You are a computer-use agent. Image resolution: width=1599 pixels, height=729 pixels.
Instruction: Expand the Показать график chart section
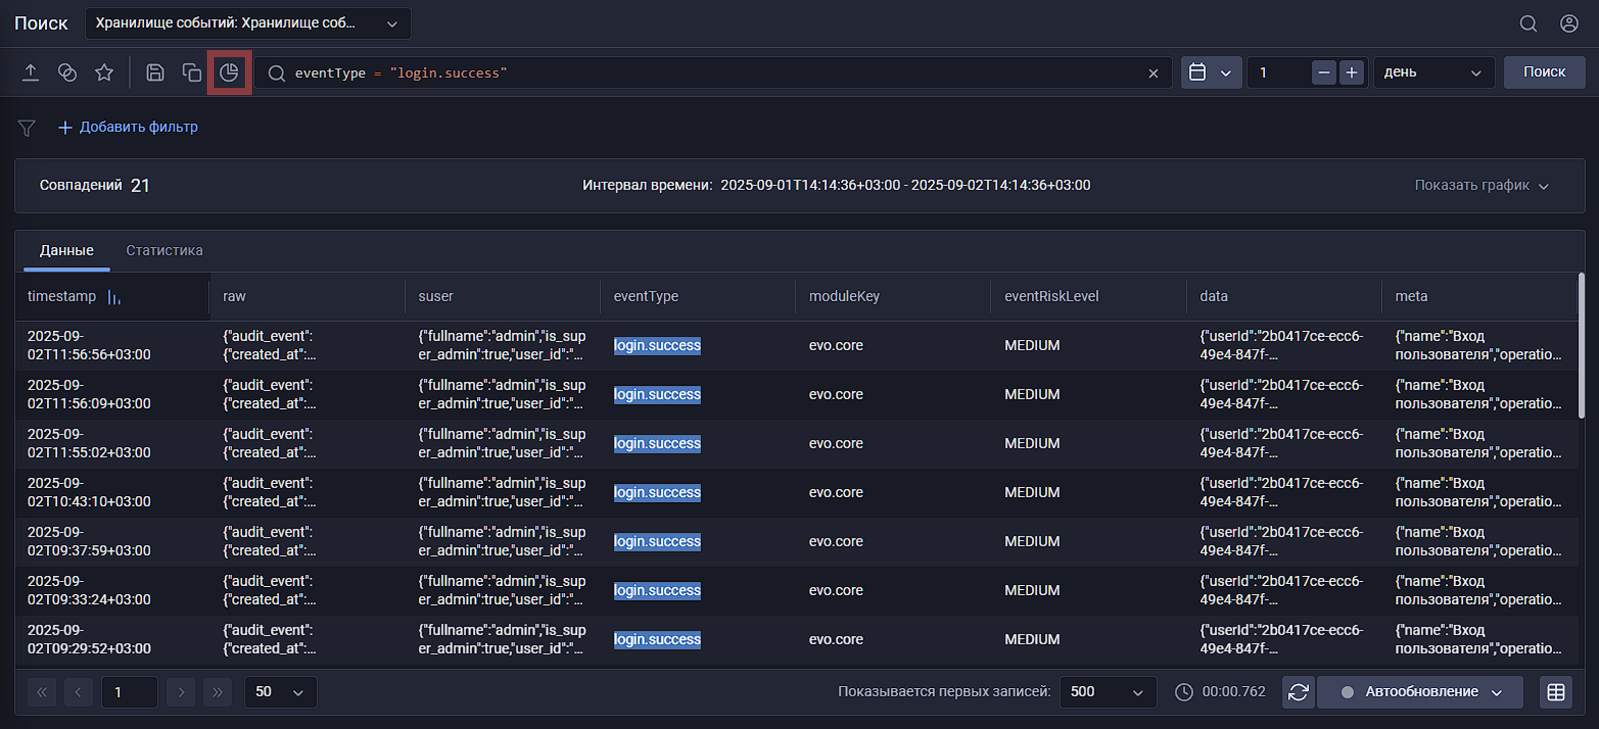coord(1481,186)
